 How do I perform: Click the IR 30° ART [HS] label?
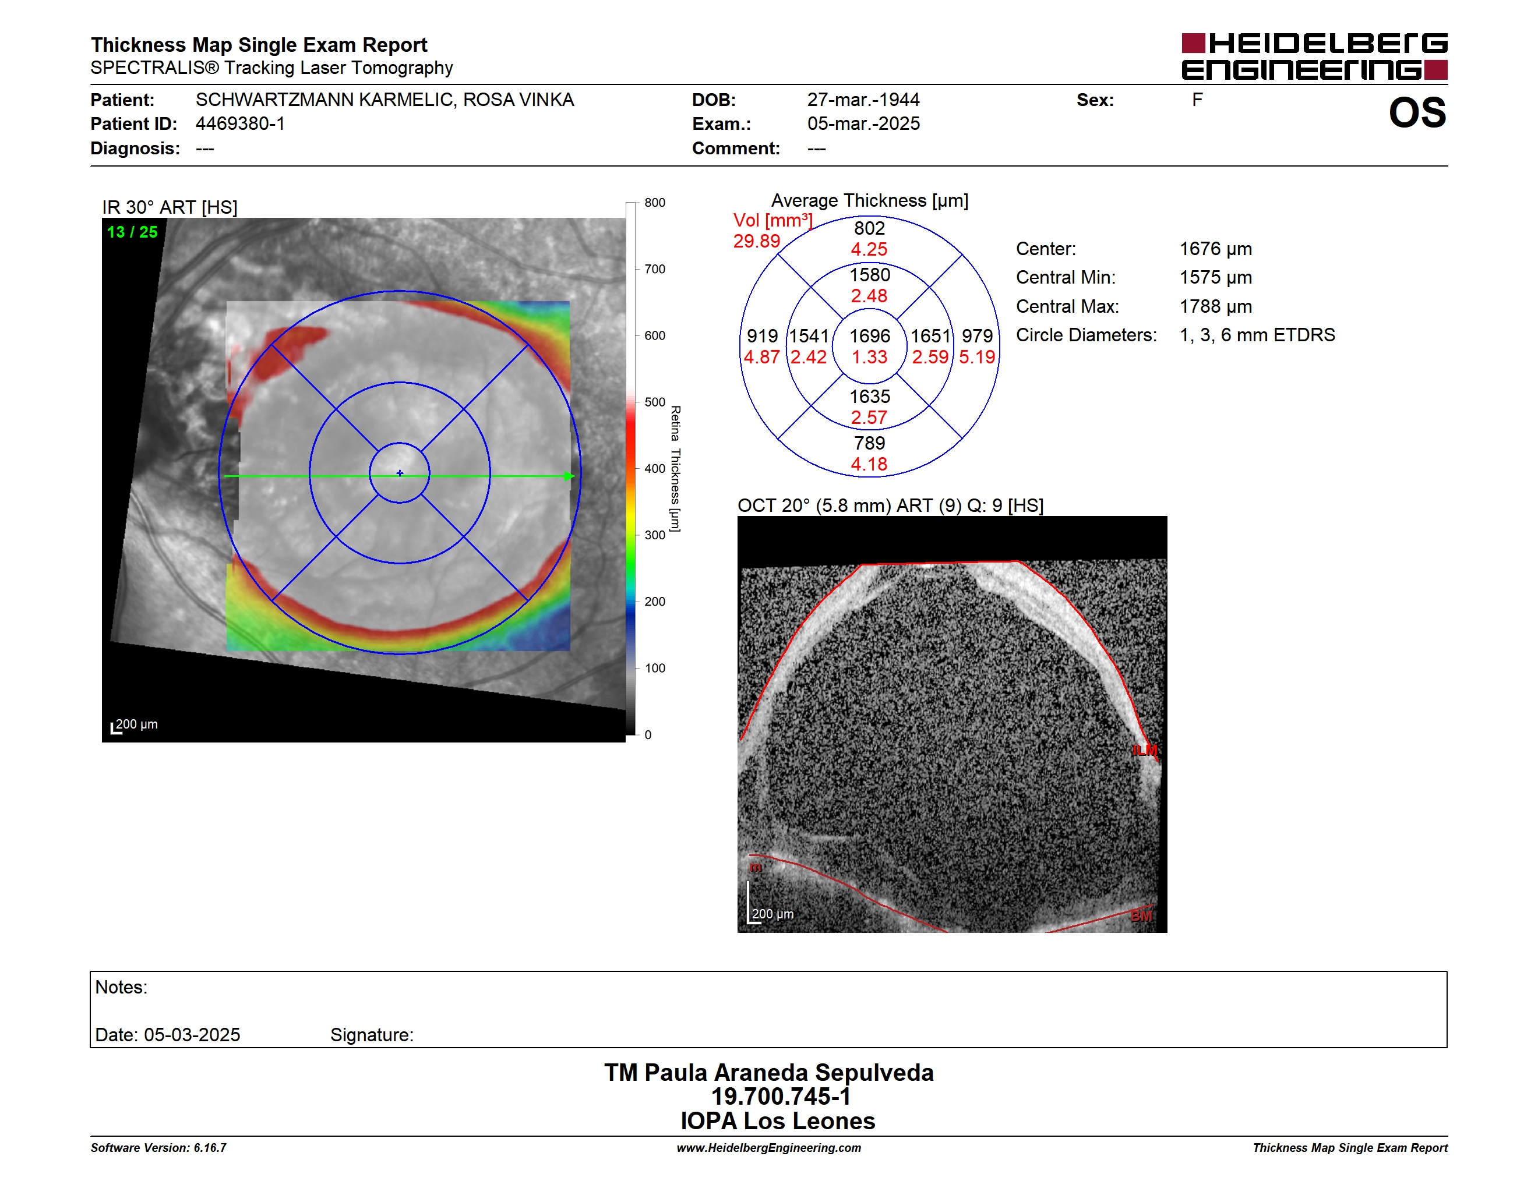tap(170, 207)
